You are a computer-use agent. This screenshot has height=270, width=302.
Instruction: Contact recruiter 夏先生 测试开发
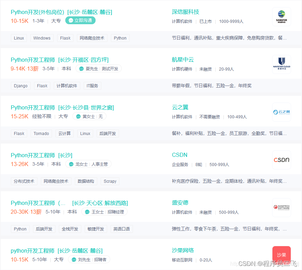[99, 69]
